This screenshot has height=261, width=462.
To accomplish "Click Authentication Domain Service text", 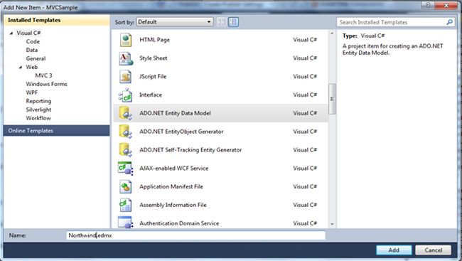I will click(179, 223).
